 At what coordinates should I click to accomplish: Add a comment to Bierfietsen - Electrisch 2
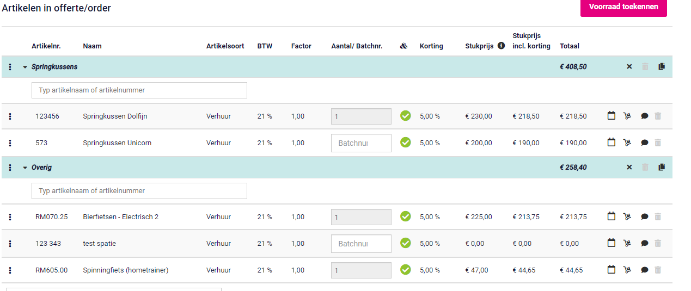[x=644, y=217]
